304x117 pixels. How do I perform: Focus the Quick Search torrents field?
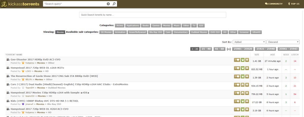[153, 15]
